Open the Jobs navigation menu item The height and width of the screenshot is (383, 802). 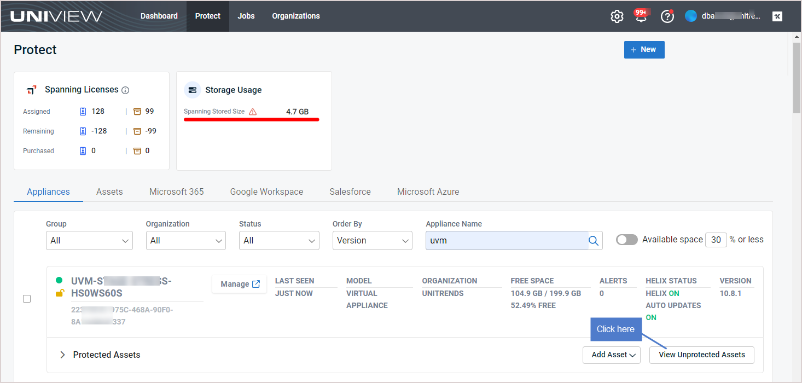(x=246, y=16)
